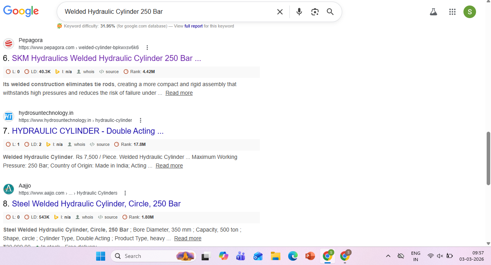Open Google account avatar S

(x=470, y=12)
